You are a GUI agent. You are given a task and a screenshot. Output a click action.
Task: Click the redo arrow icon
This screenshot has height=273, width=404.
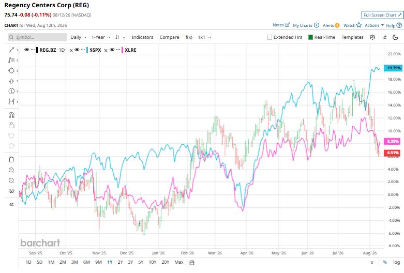coord(11,146)
